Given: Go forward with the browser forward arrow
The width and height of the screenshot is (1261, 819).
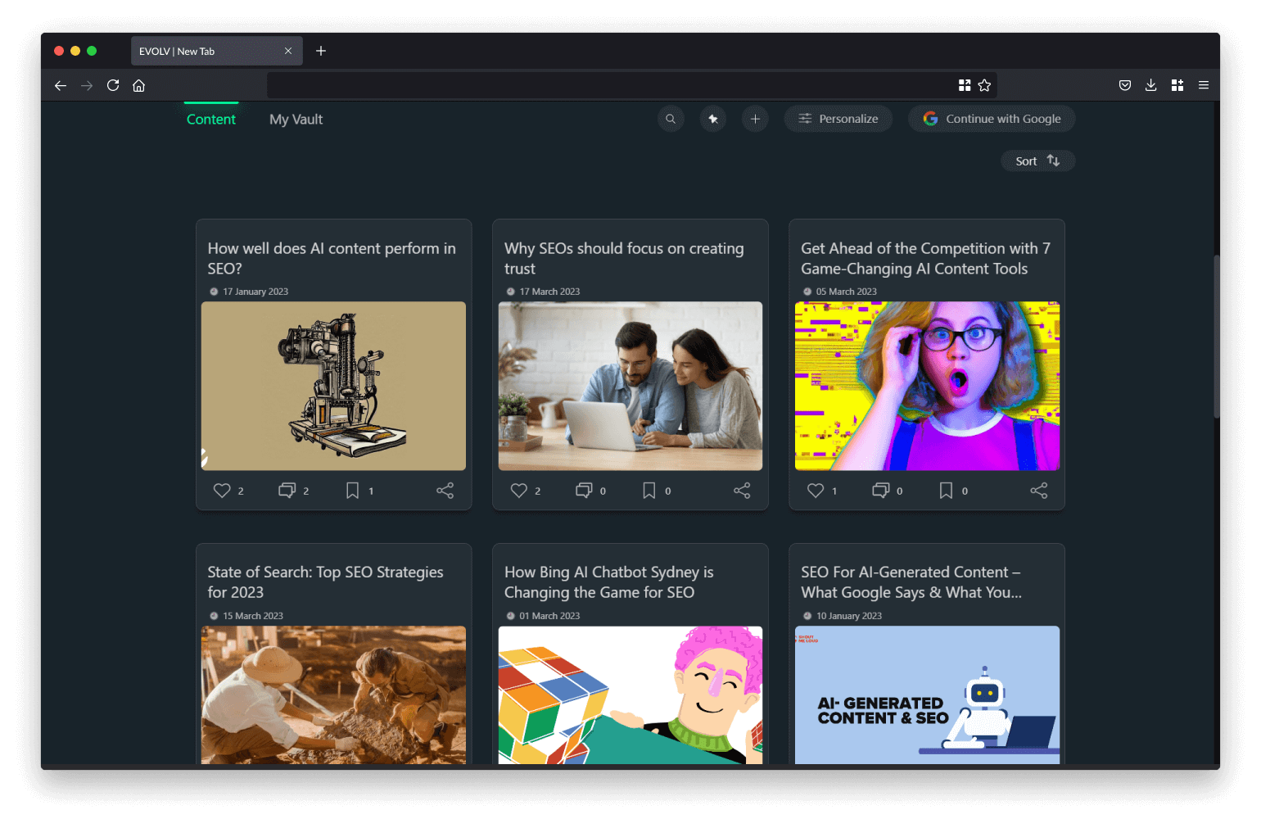Looking at the screenshot, I should [87, 85].
